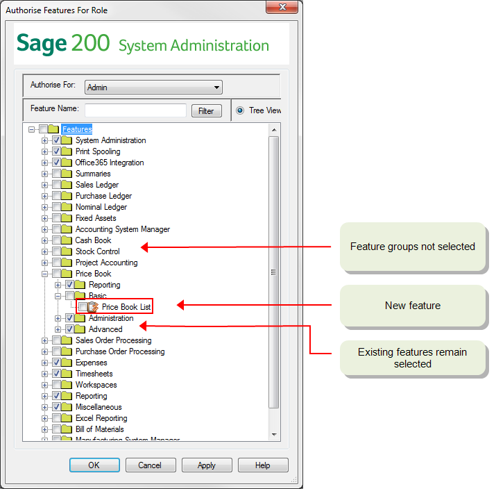Expand the Nominal Ledger node
The height and width of the screenshot is (489, 496).
[x=44, y=207]
